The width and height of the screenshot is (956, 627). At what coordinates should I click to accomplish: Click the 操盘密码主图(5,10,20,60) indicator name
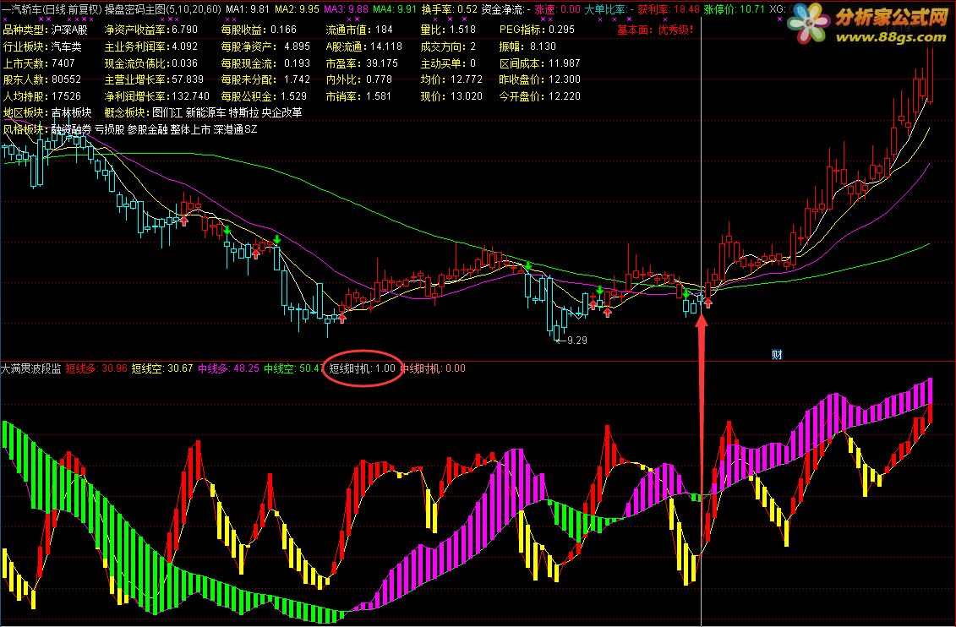[163, 9]
